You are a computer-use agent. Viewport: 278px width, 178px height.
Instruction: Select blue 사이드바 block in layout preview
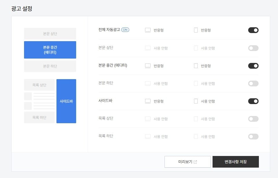[66, 101]
